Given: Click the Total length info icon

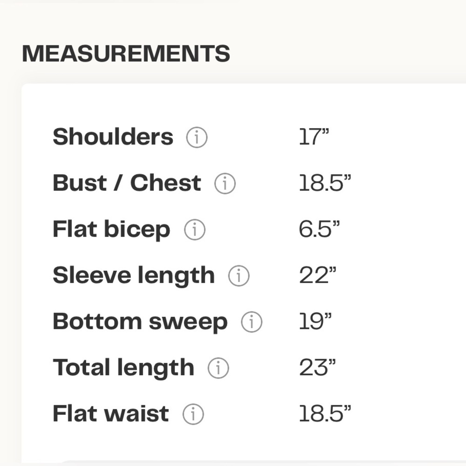Looking at the screenshot, I should tap(218, 368).
